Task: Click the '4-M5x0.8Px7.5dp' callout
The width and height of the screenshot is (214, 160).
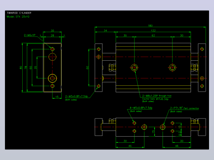Action: [x=141, y=108]
